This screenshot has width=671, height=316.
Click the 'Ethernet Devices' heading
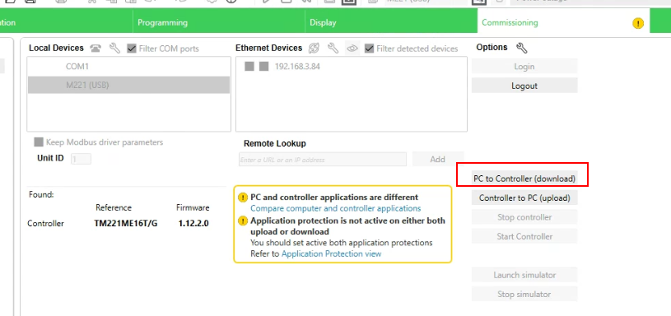pos(268,48)
